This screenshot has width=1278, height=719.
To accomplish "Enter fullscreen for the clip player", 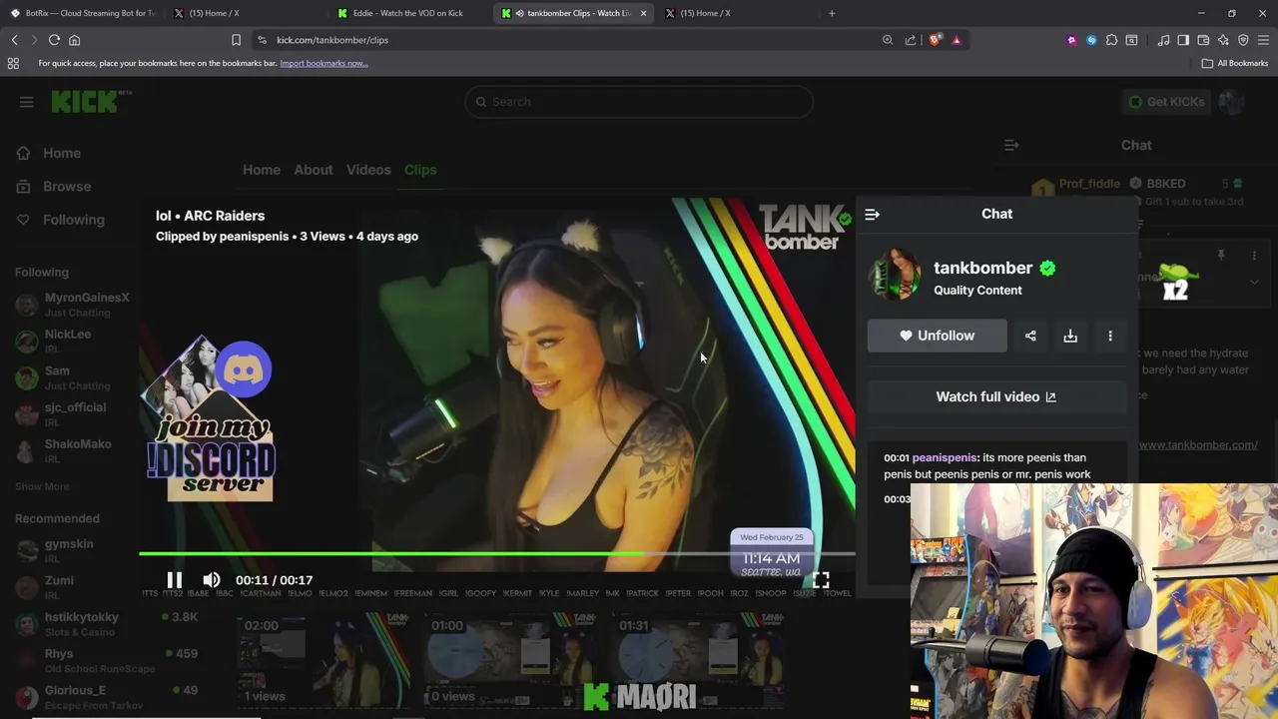I will pyautogui.click(x=821, y=580).
